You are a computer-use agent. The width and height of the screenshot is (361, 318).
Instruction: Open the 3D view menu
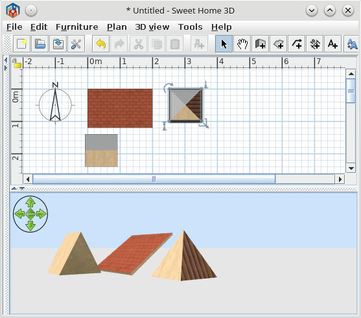[152, 27]
